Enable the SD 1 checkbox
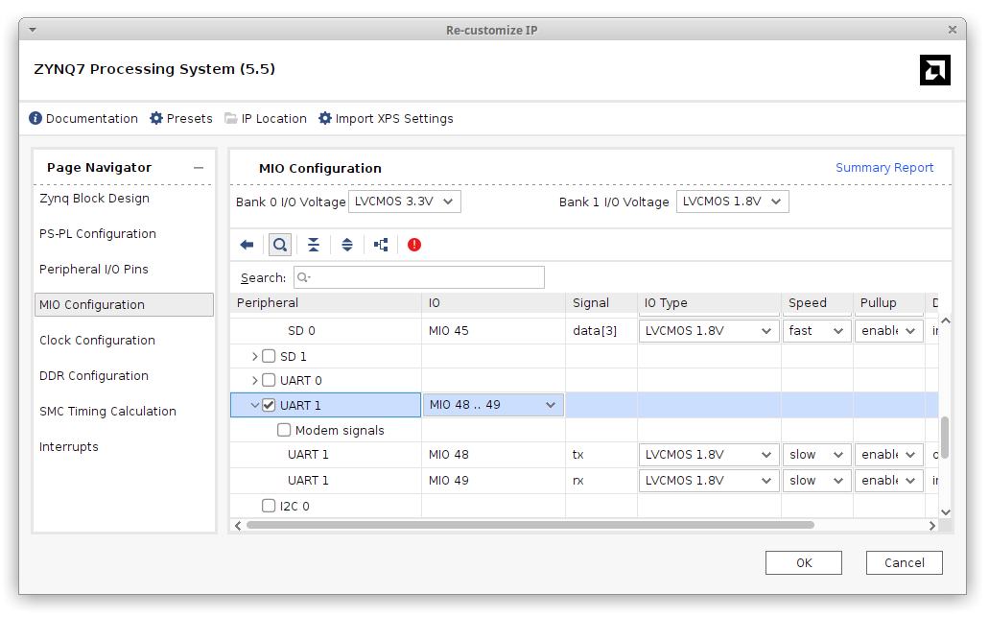This screenshot has width=989, height=617. [x=269, y=356]
